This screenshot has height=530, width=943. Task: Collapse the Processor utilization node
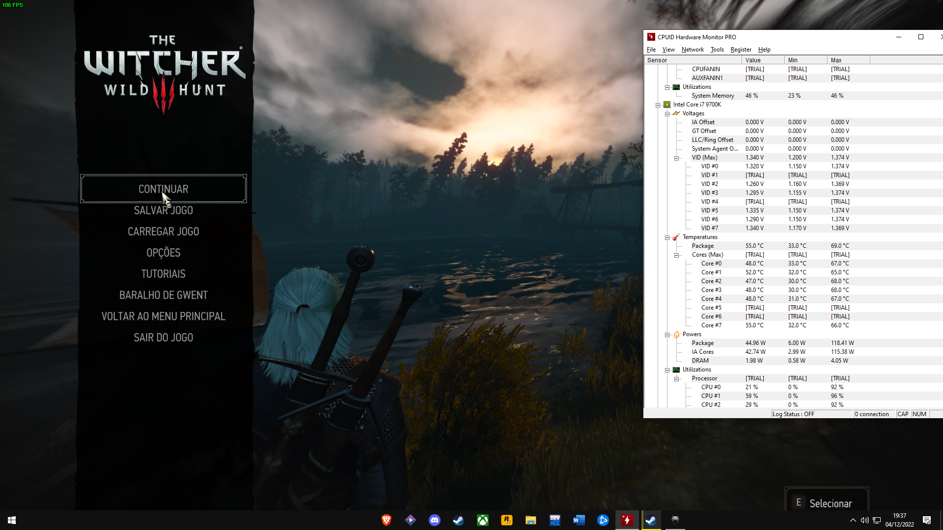[676, 379]
